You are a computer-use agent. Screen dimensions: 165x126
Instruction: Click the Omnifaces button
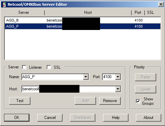(x=82, y=118)
